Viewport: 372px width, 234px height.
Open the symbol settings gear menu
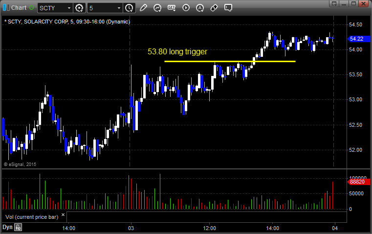(x=79, y=8)
